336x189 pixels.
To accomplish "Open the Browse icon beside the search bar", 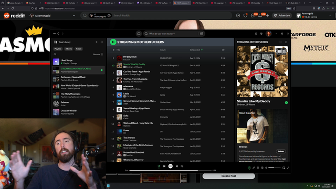I will 202,34.
